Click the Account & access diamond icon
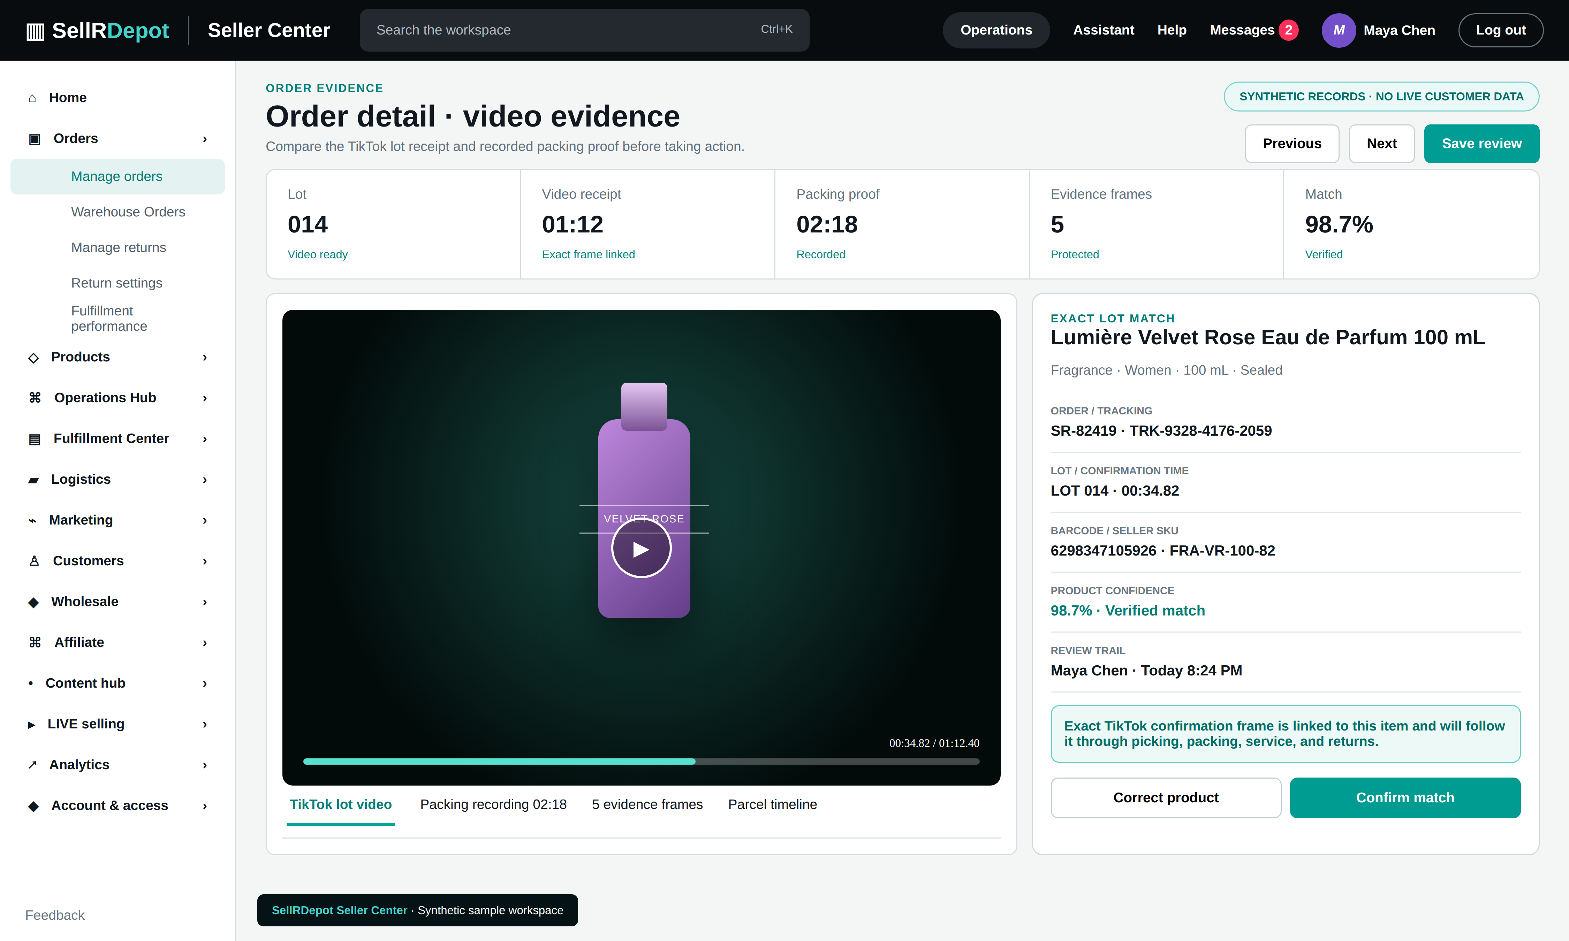The image size is (1569, 941). 33,806
